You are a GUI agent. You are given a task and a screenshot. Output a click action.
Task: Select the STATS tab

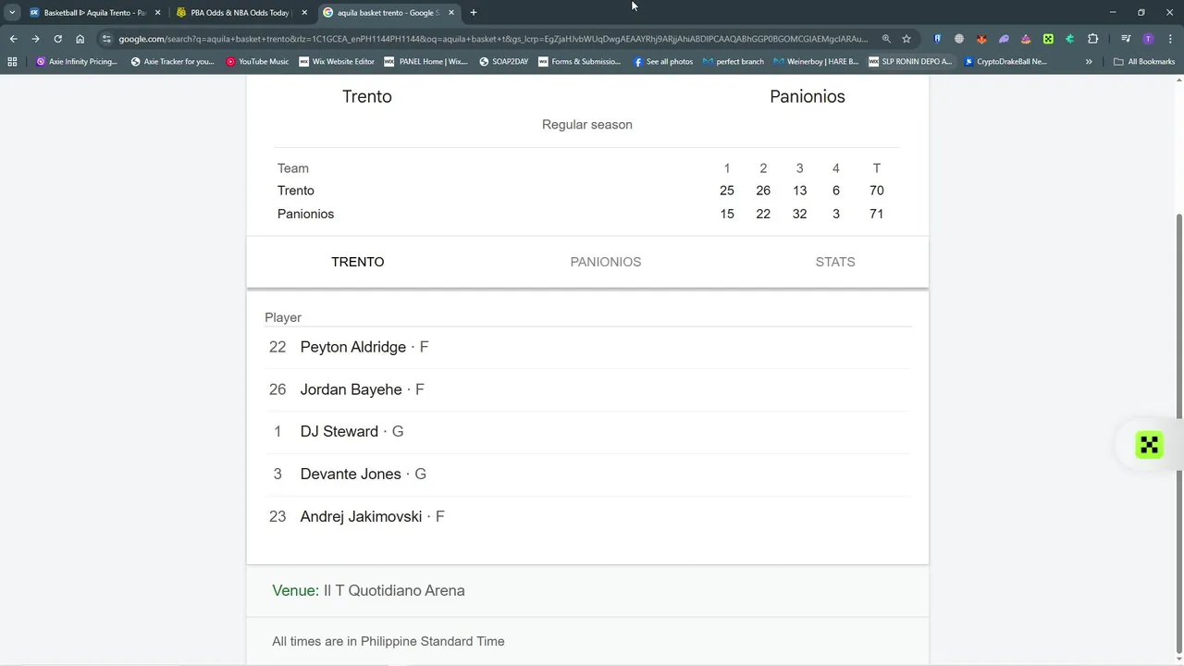[x=835, y=262]
